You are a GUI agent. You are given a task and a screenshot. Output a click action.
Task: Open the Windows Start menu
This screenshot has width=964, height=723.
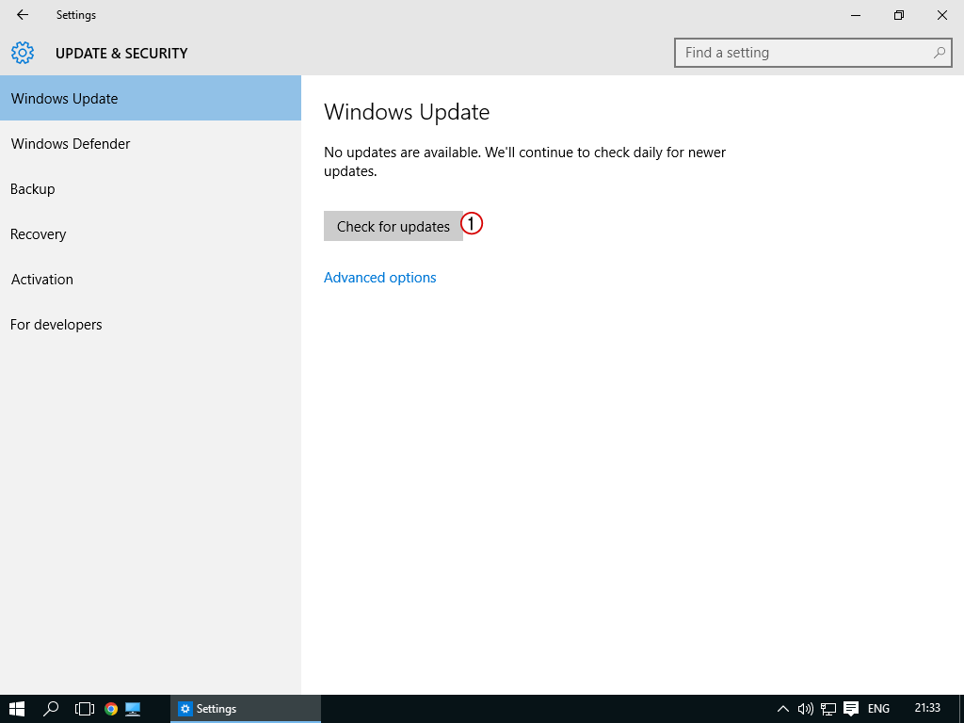click(x=16, y=708)
